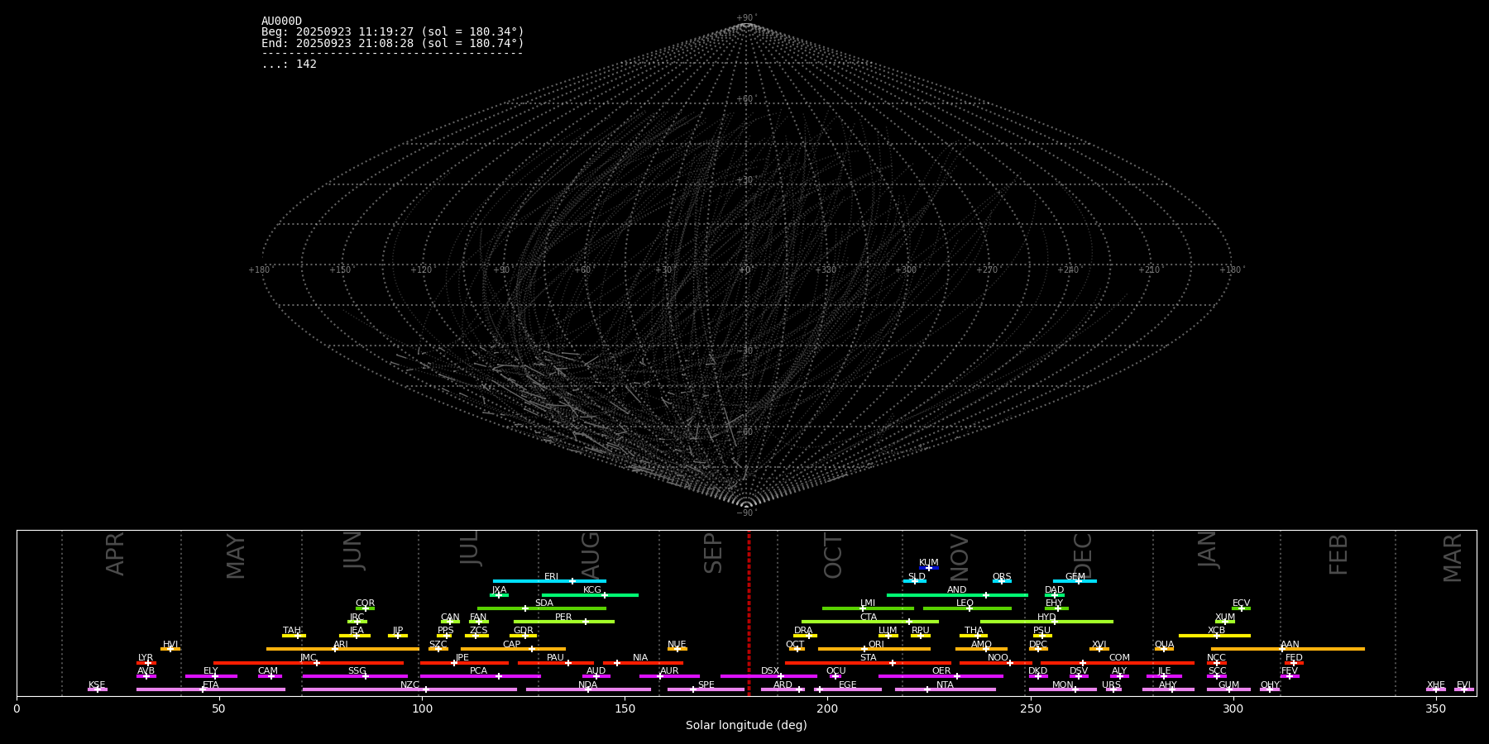Click the AAN shower bar
The width and height of the screenshot is (1489, 744).
click(1288, 649)
